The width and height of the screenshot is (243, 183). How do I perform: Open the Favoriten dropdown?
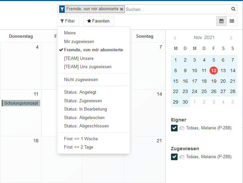pos(99,21)
